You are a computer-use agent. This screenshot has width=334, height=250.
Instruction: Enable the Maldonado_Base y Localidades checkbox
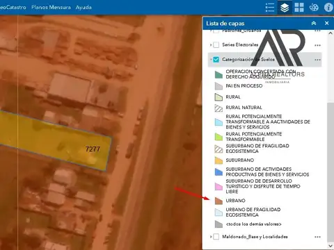pos(216,237)
